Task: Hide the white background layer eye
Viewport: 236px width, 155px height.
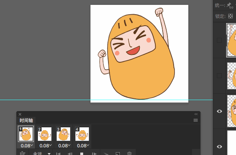Action: 219,146
